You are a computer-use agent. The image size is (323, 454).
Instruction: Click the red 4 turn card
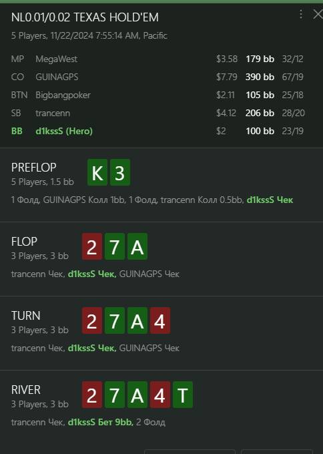tap(160, 320)
